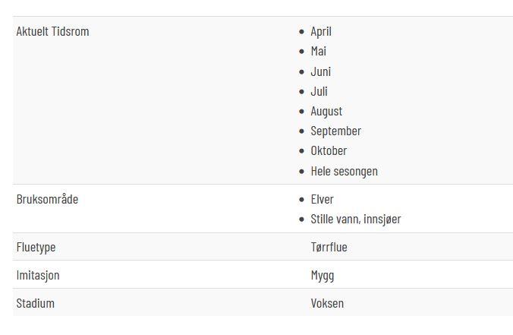
Task: Select Stille vann, innsjøer entry
Action: click(x=356, y=220)
